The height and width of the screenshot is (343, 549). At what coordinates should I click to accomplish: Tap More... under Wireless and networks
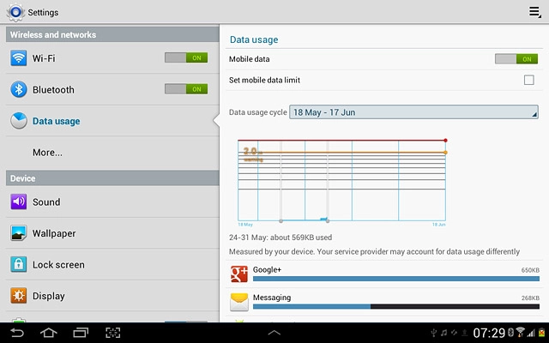point(47,153)
